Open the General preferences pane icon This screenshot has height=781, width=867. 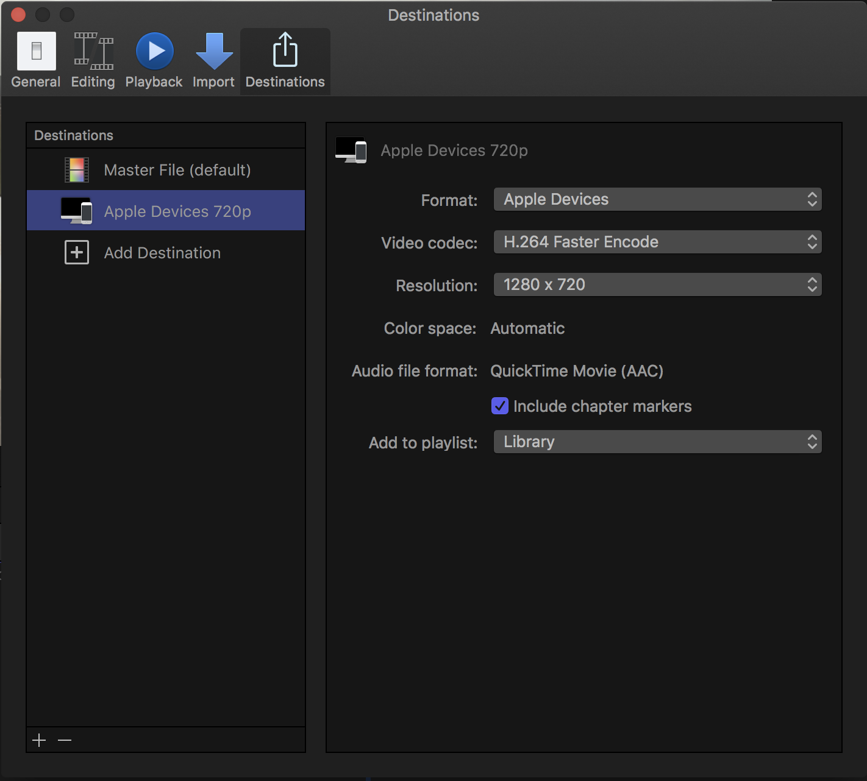pyautogui.click(x=36, y=51)
